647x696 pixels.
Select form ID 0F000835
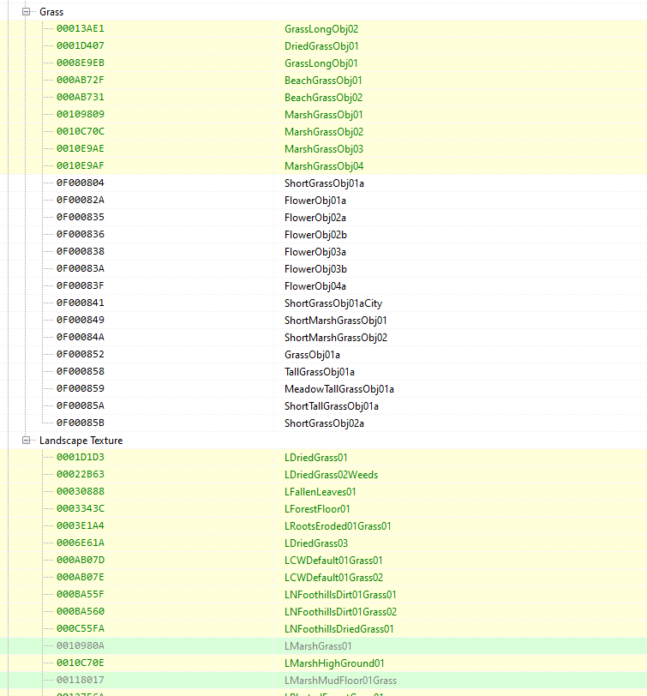(81, 217)
